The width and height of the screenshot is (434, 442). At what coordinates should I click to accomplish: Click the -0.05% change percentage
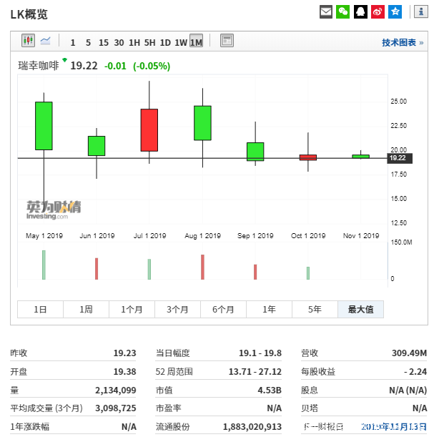(152, 66)
